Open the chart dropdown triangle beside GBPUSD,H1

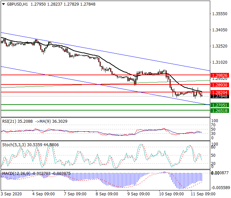coord(3,4)
